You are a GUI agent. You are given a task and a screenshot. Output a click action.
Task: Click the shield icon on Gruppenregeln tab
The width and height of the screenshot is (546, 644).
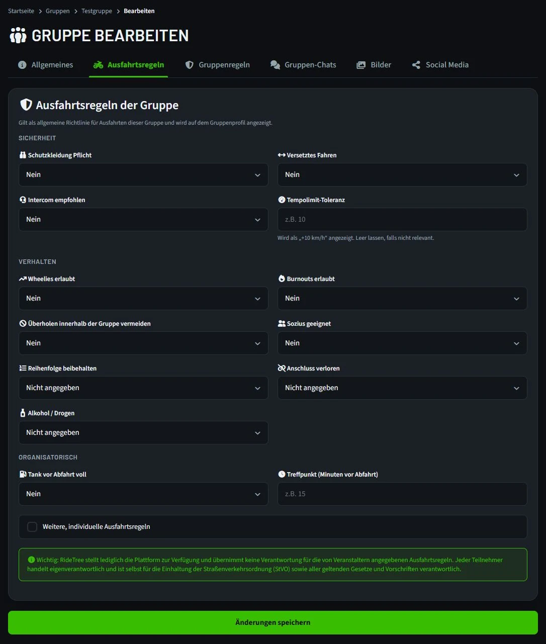coord(190,65)
